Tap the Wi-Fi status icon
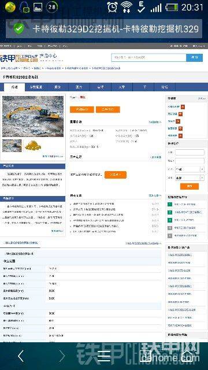208x370 pixels. tap(127, 7)
